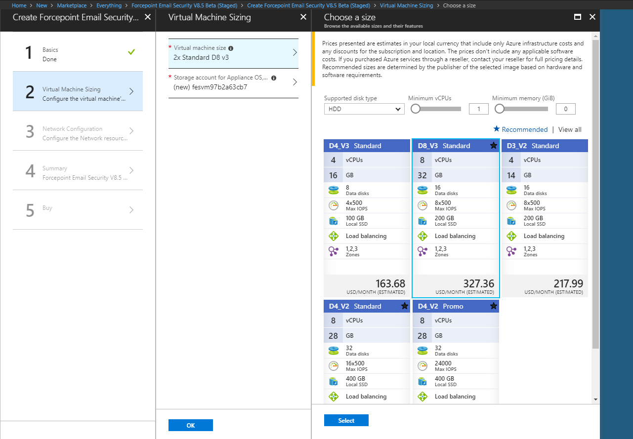Open step 5 Buy

point(78,210)
